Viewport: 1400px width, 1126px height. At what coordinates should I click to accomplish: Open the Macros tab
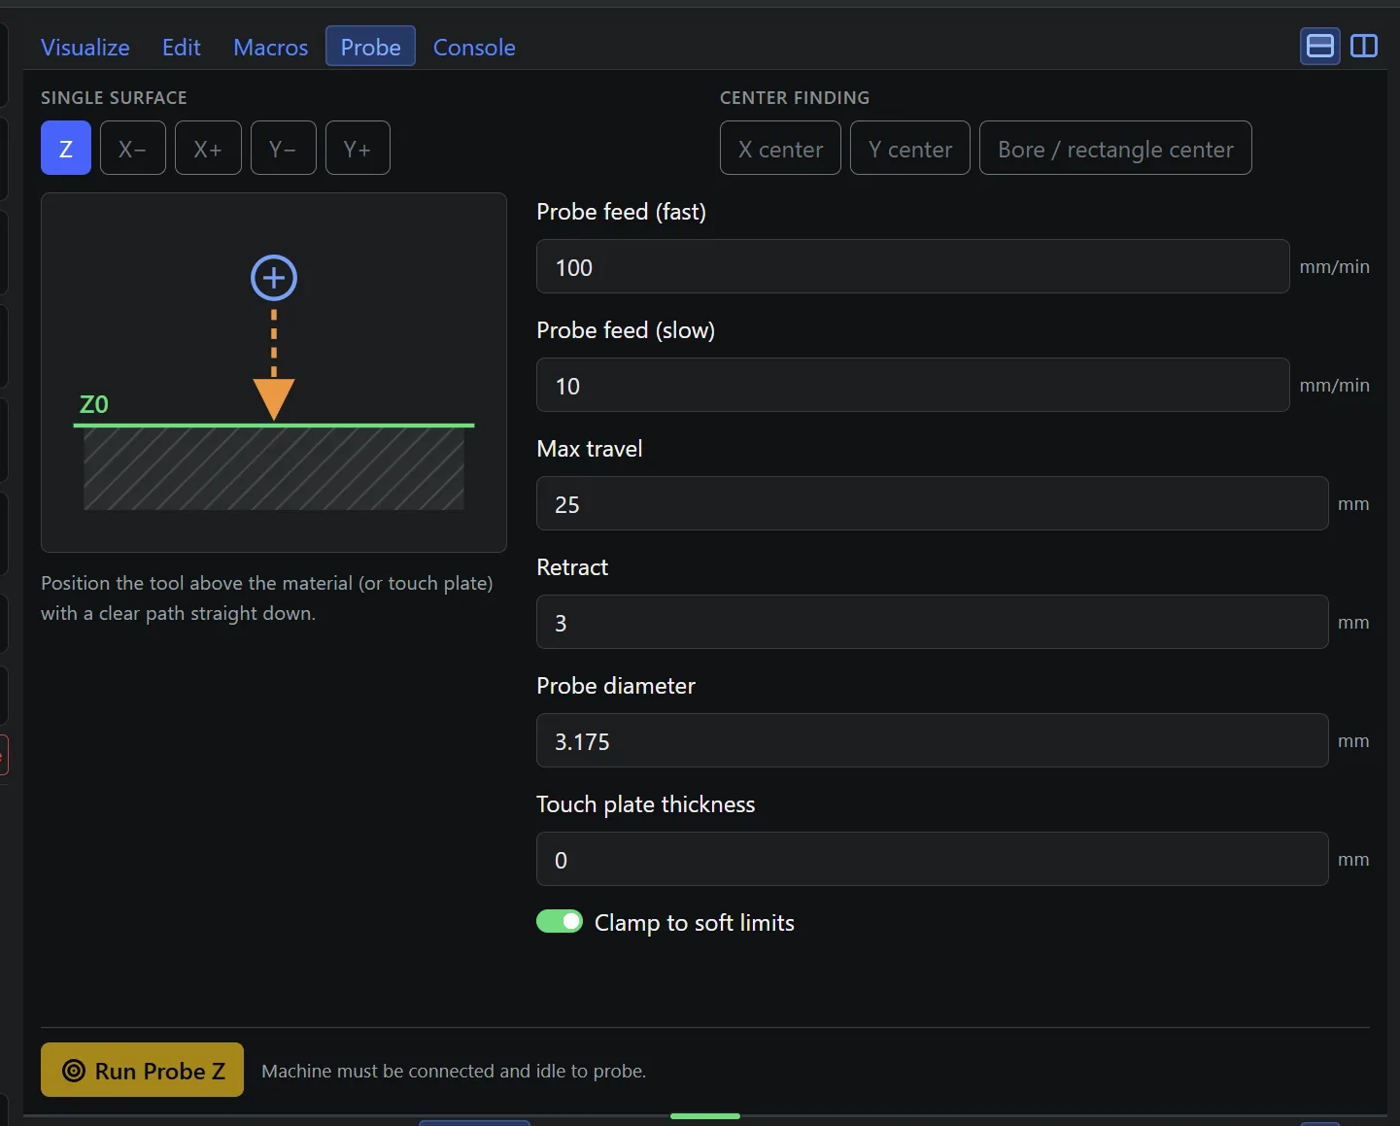tap(270, 47)
